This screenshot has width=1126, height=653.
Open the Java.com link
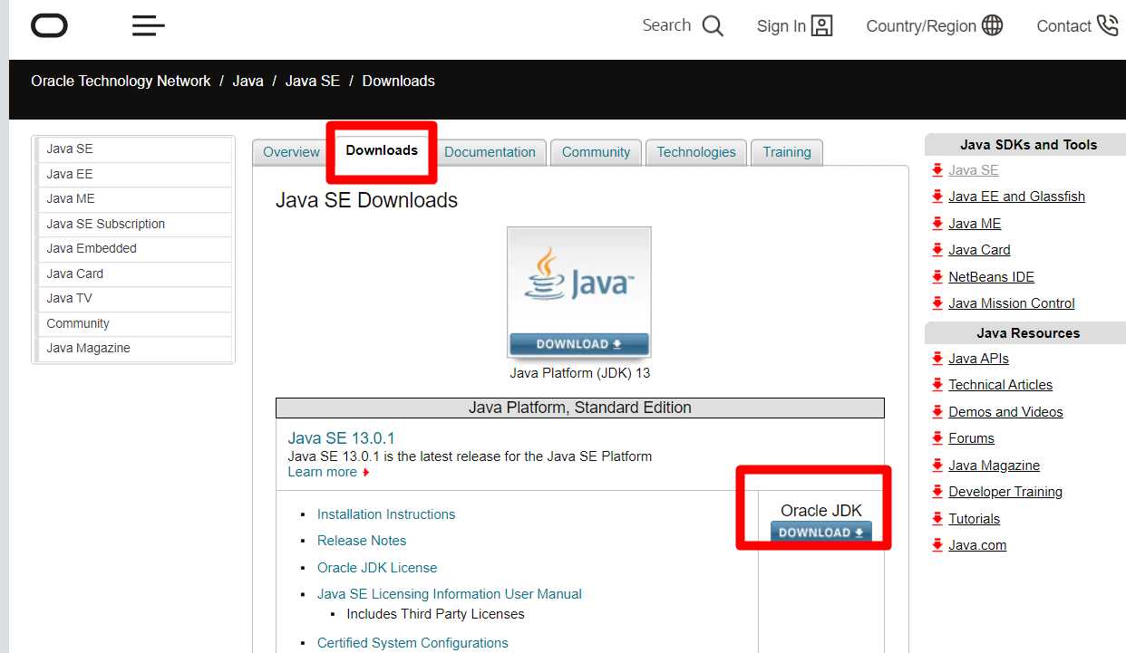977,545
